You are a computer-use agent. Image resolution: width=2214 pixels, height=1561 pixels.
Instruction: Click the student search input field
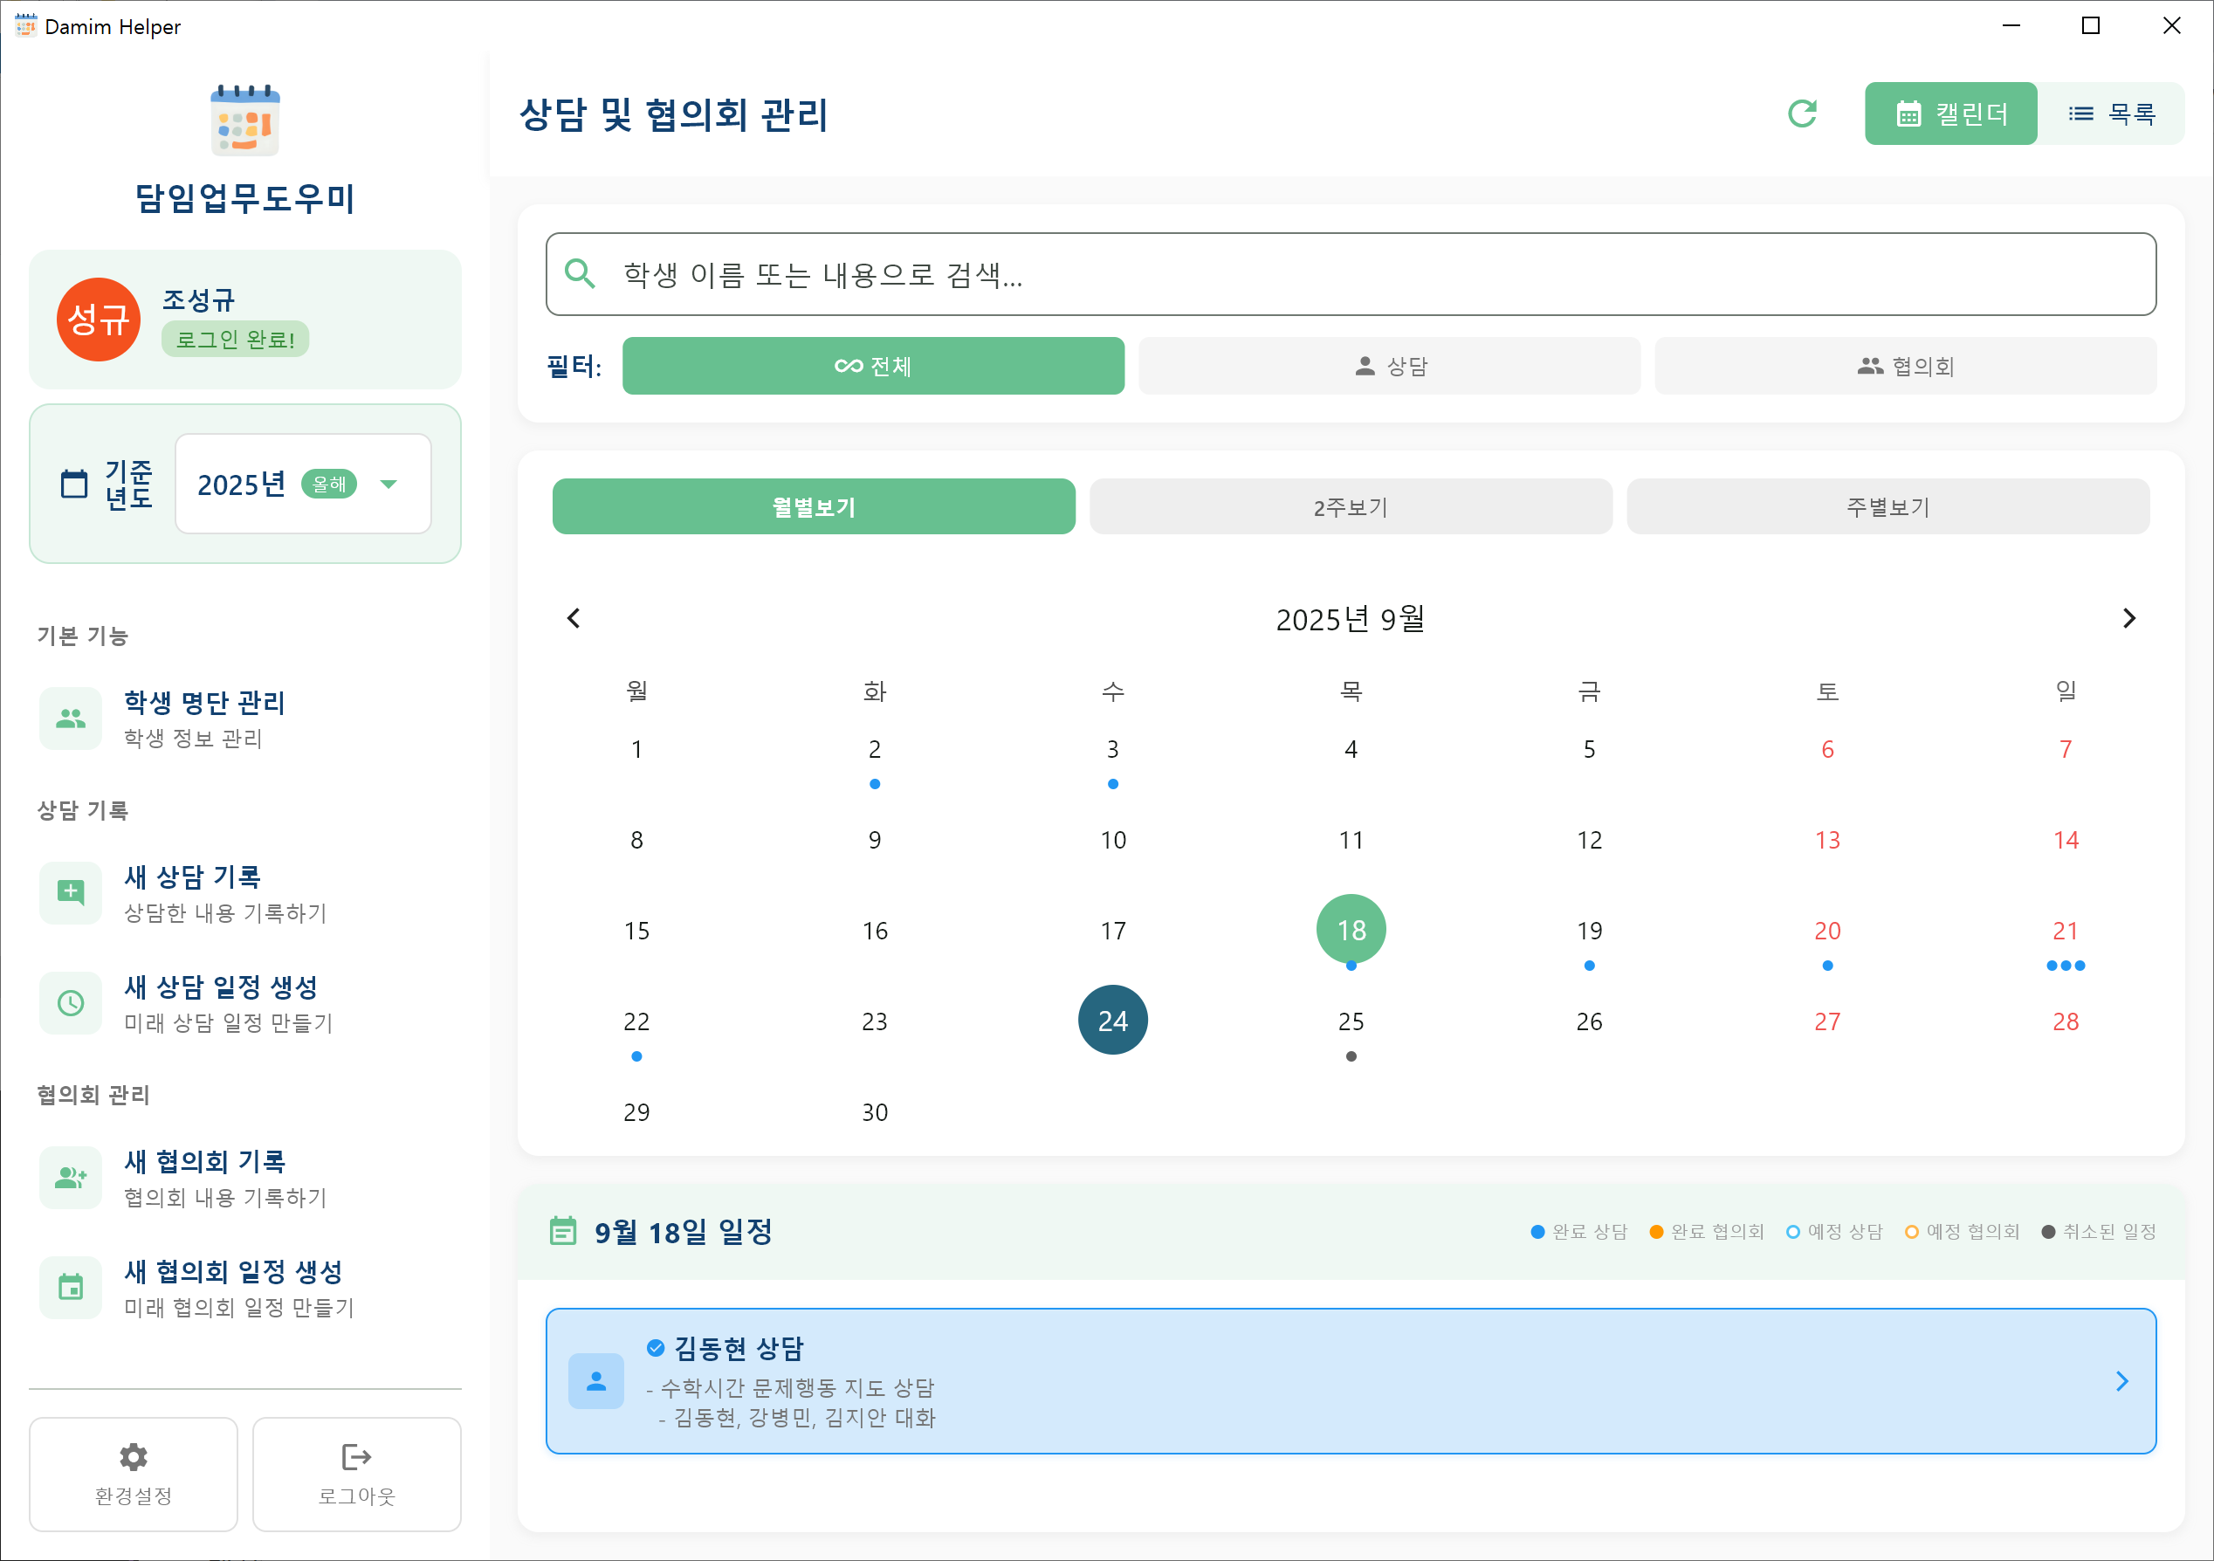point(1350,275)
